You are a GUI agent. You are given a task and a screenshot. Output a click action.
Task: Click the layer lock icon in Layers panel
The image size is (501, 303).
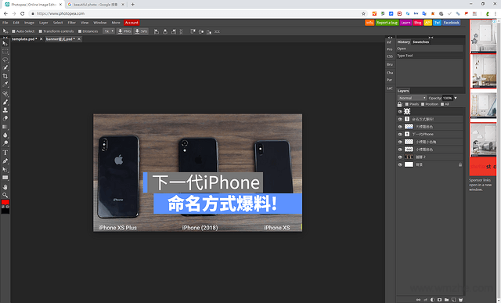399,104
